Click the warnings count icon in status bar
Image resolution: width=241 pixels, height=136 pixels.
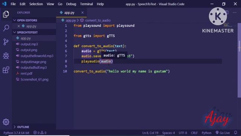[42, 133]
